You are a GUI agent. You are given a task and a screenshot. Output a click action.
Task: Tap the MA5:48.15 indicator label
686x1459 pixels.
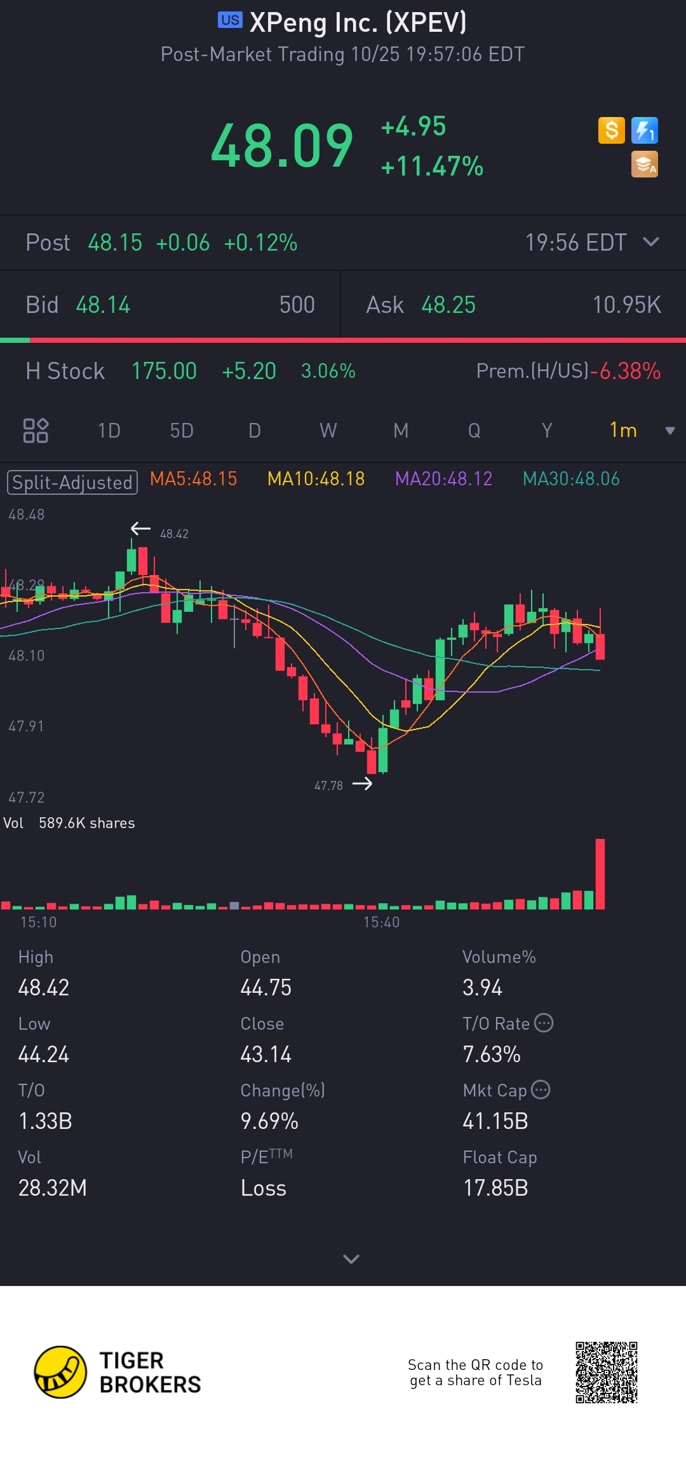[194, 479]
